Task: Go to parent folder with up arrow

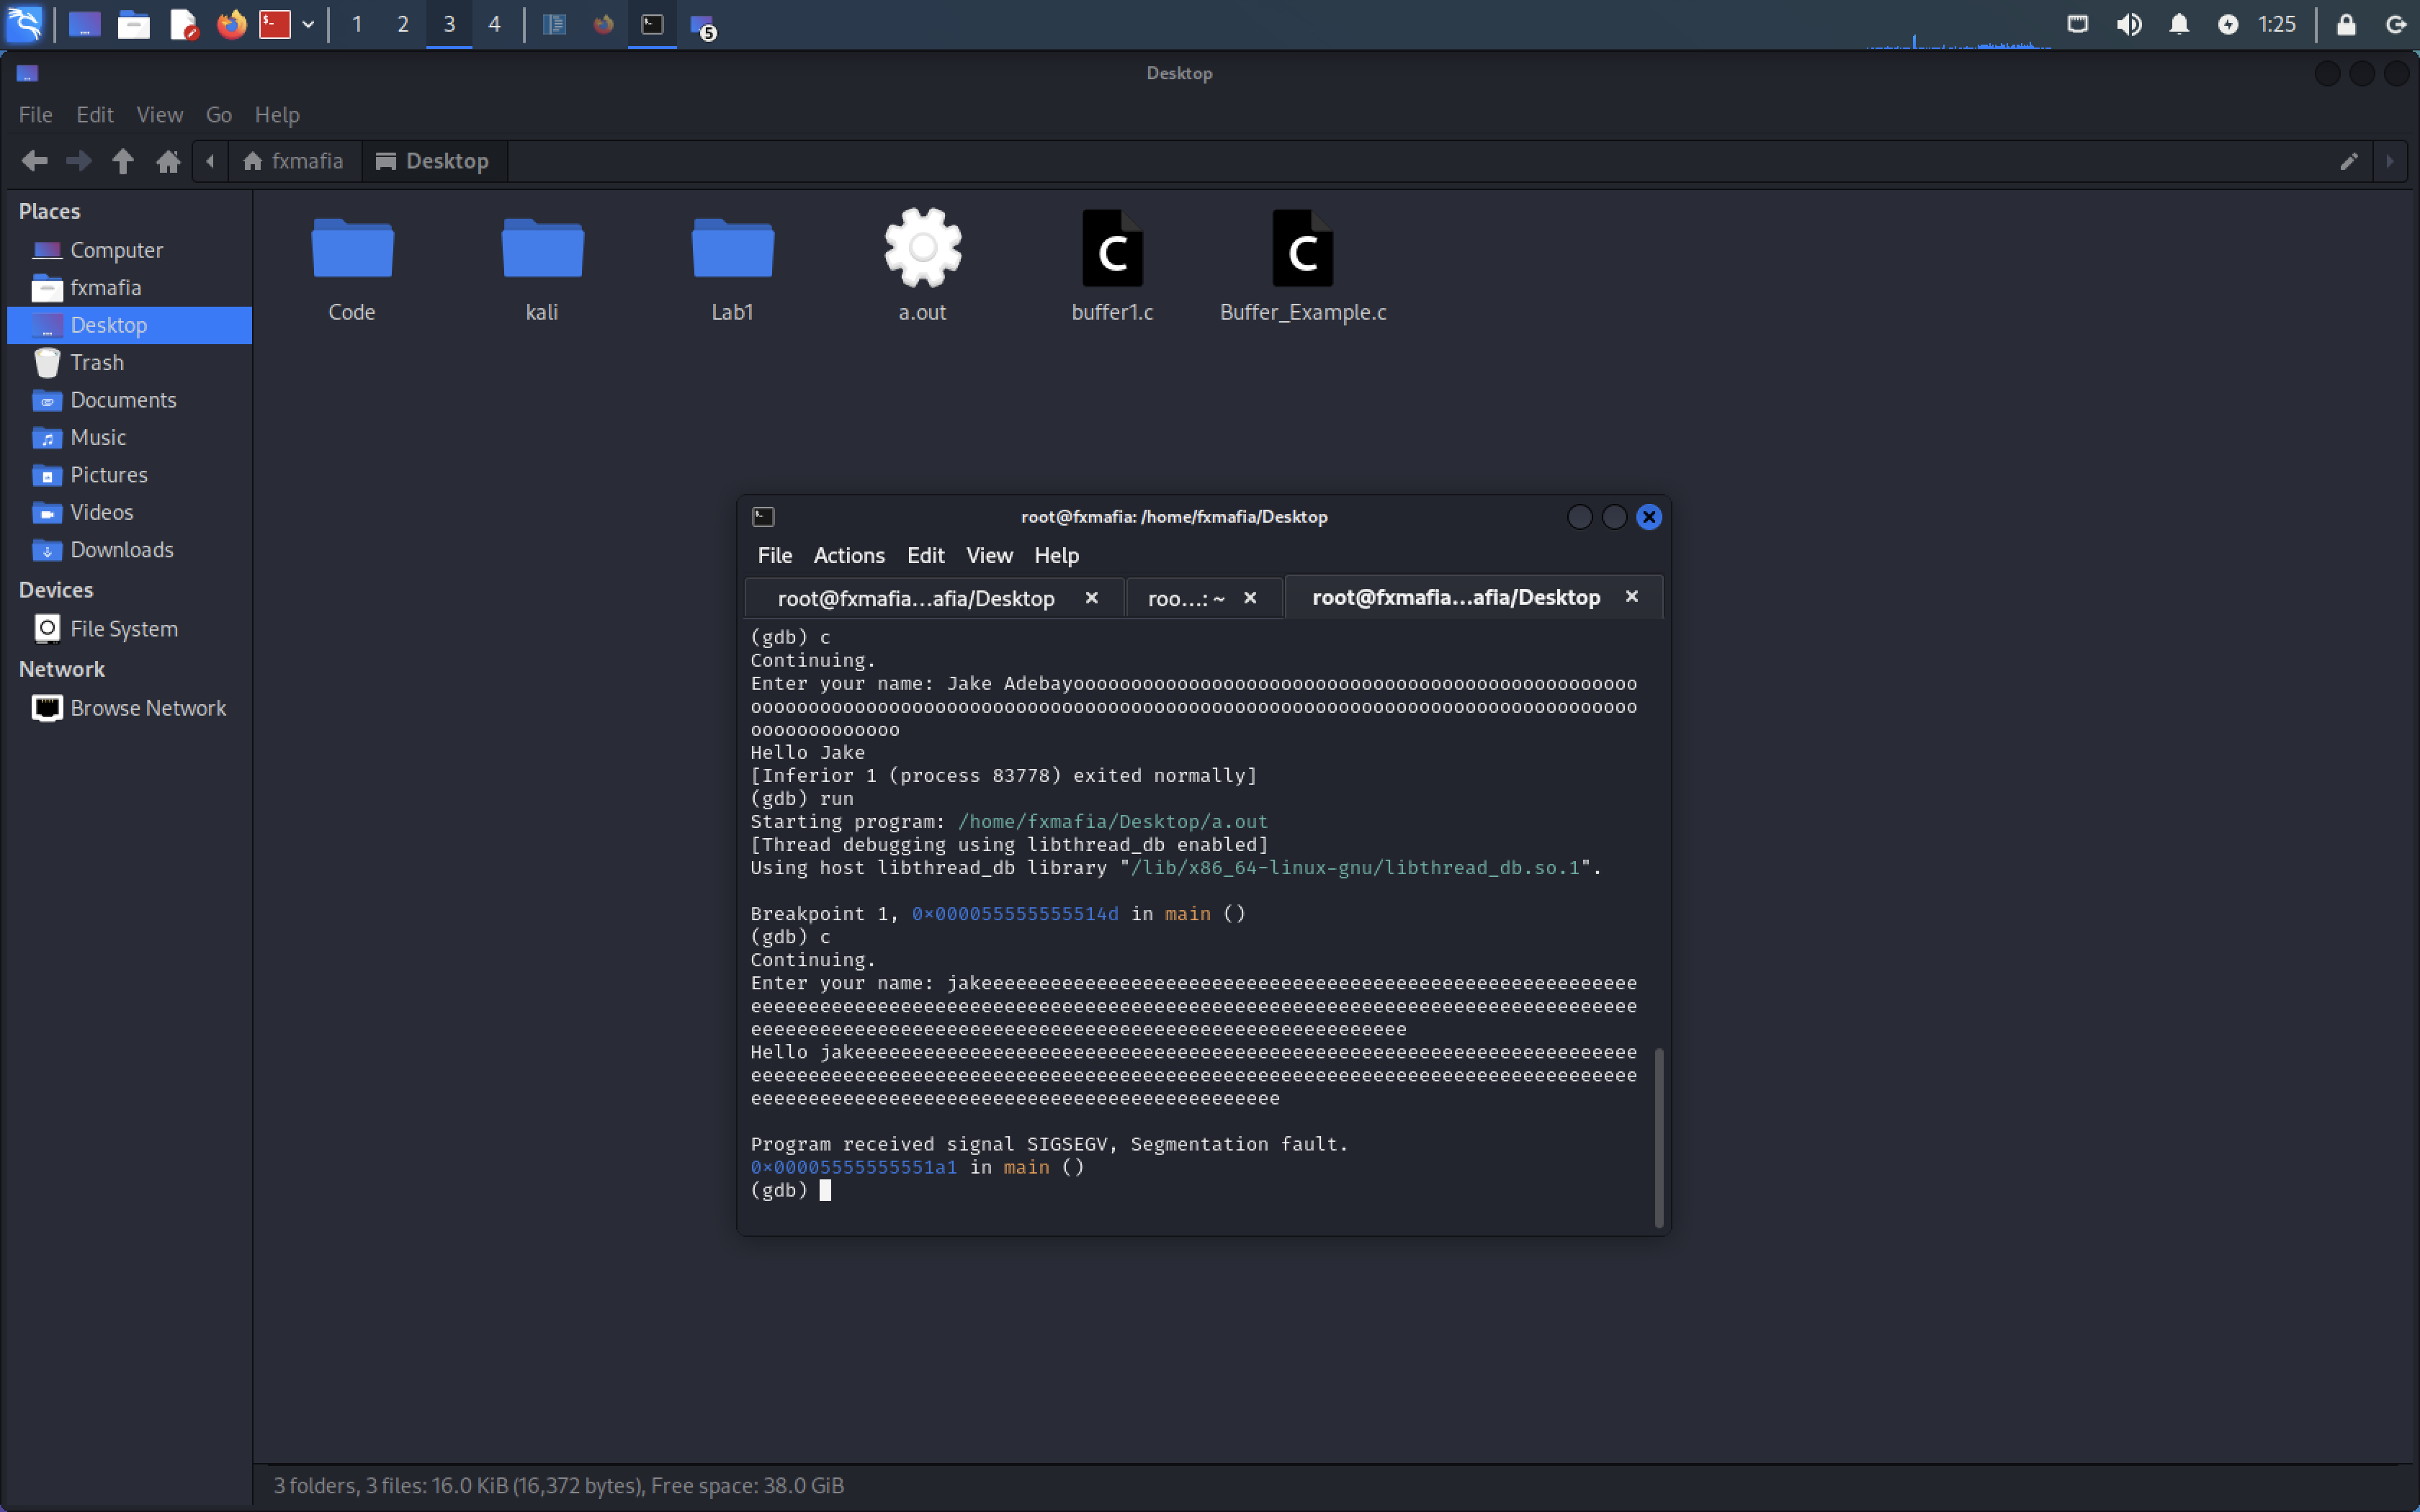Action: coord(123,161)
